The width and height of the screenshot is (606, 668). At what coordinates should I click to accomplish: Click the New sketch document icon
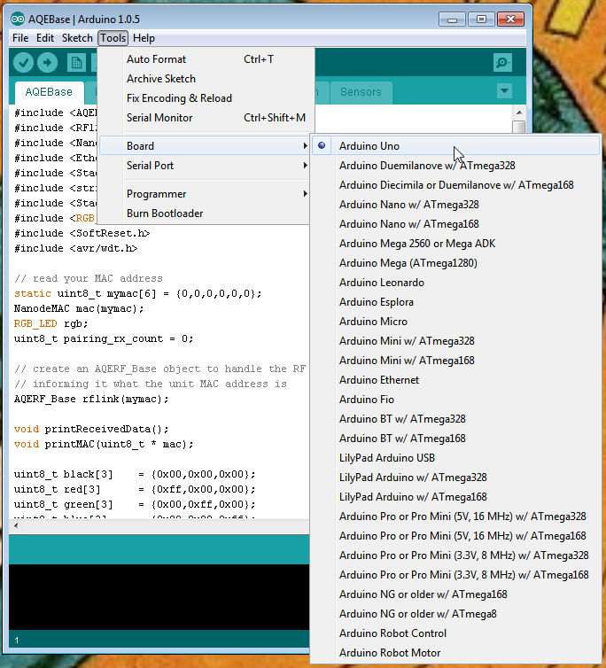pyautogui.click(x=76, y=63)
